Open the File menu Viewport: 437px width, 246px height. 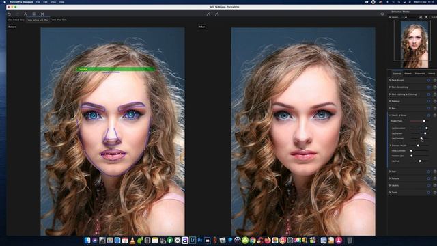(38, 2)
